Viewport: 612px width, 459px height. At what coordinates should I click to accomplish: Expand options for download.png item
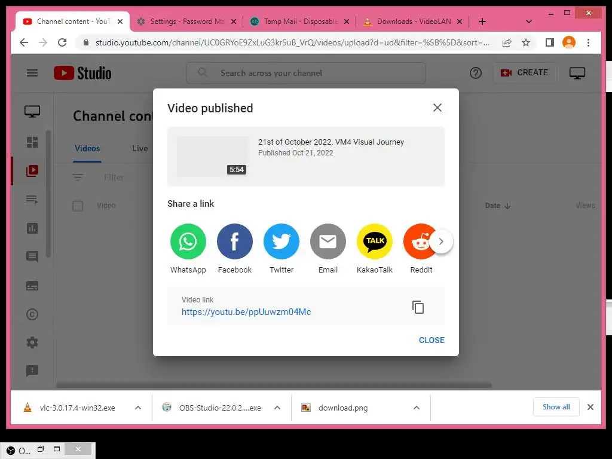417,408
